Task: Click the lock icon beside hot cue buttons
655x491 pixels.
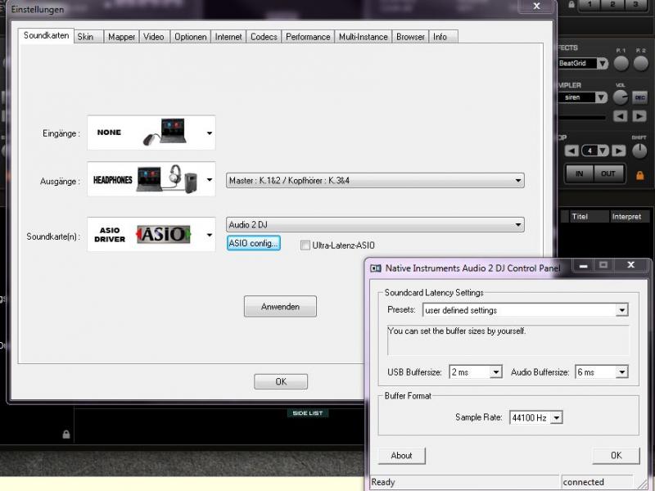Action: coord(571,5)
